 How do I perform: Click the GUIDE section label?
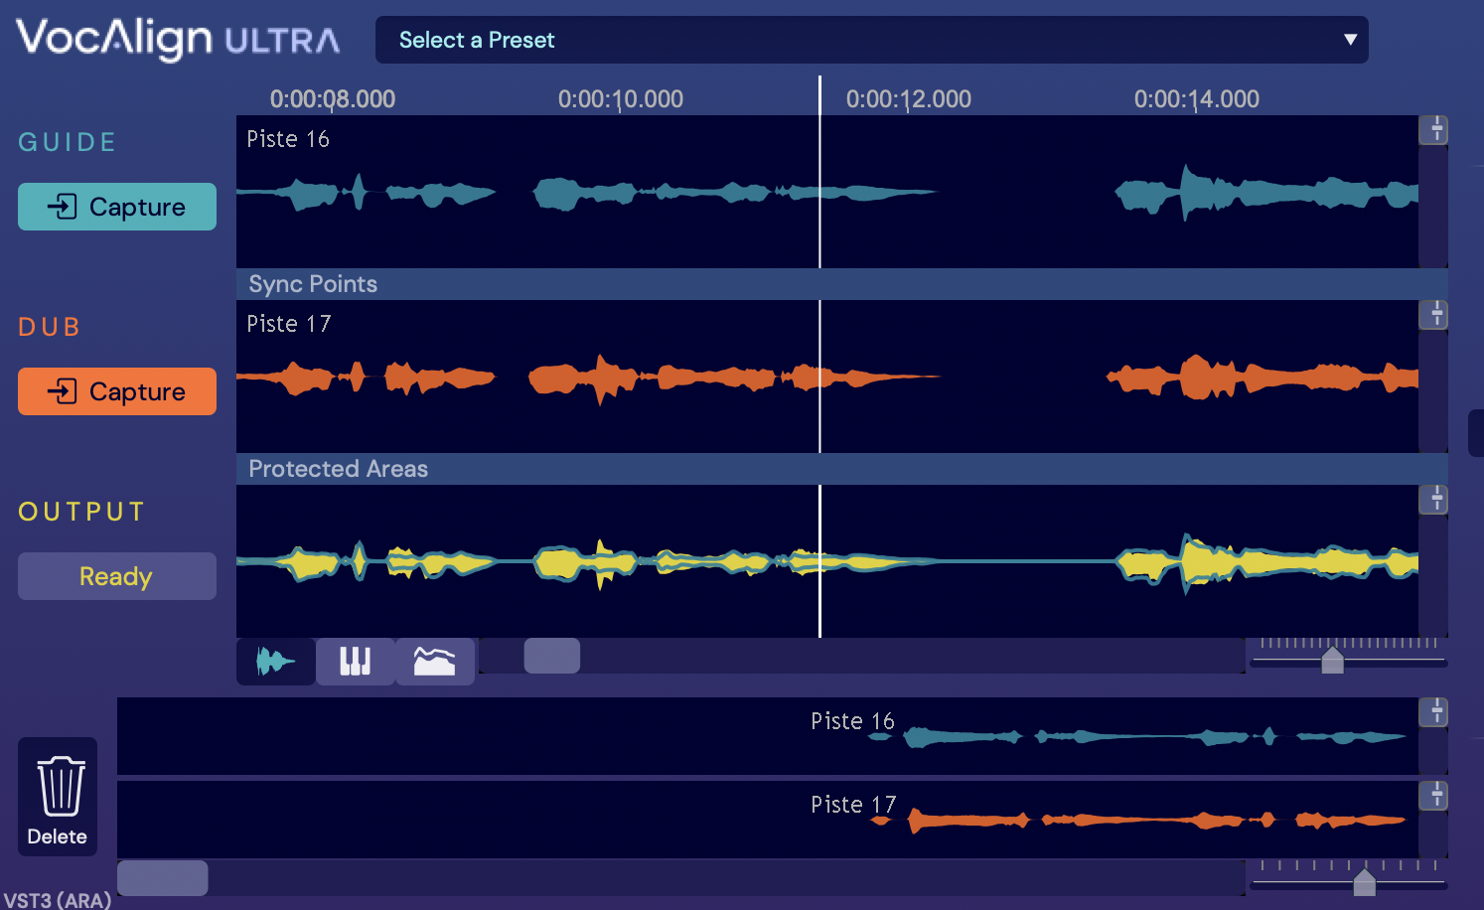click(x=68, y=142)
